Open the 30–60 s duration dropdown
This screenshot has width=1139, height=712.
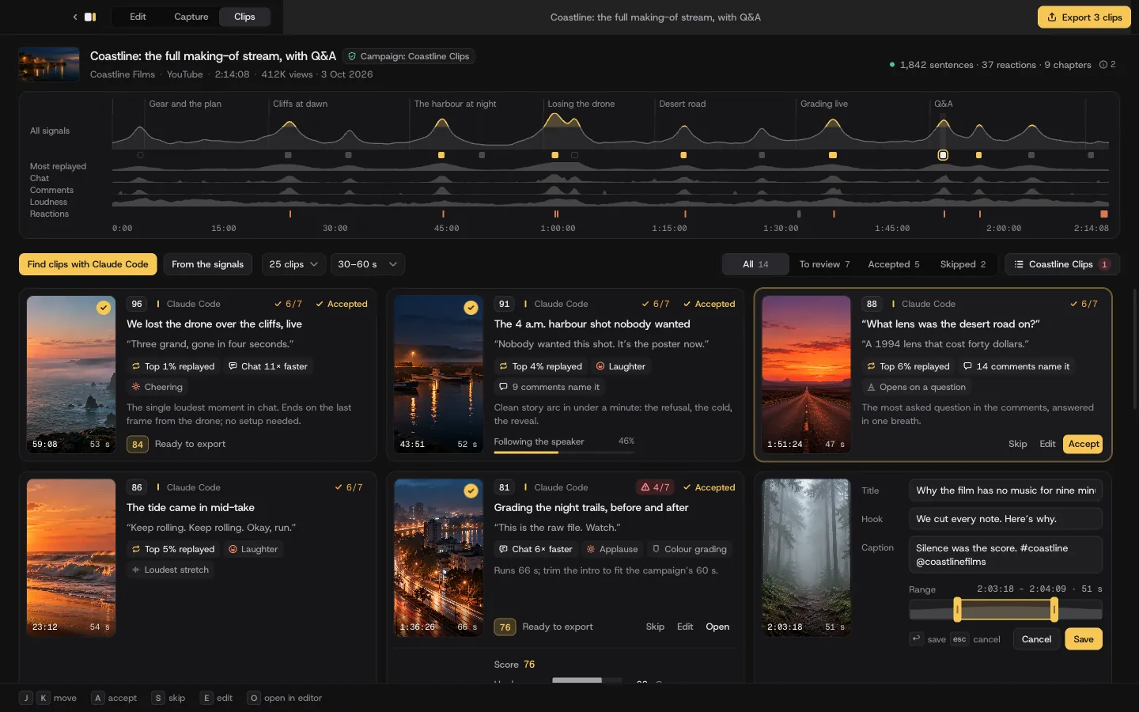[368, 264]
